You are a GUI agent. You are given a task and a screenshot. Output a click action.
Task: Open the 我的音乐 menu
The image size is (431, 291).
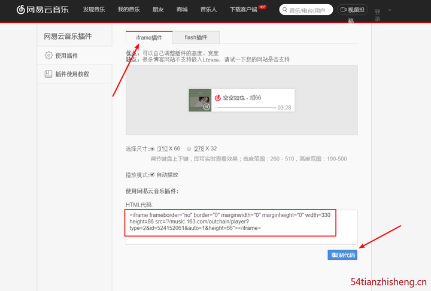[129, 10]
